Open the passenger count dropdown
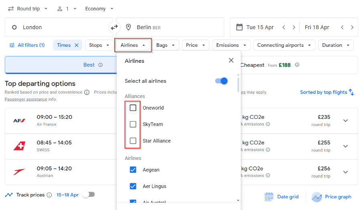Viewport: 361px width, 210px height. pyautogui.click(x=67, y=9)
